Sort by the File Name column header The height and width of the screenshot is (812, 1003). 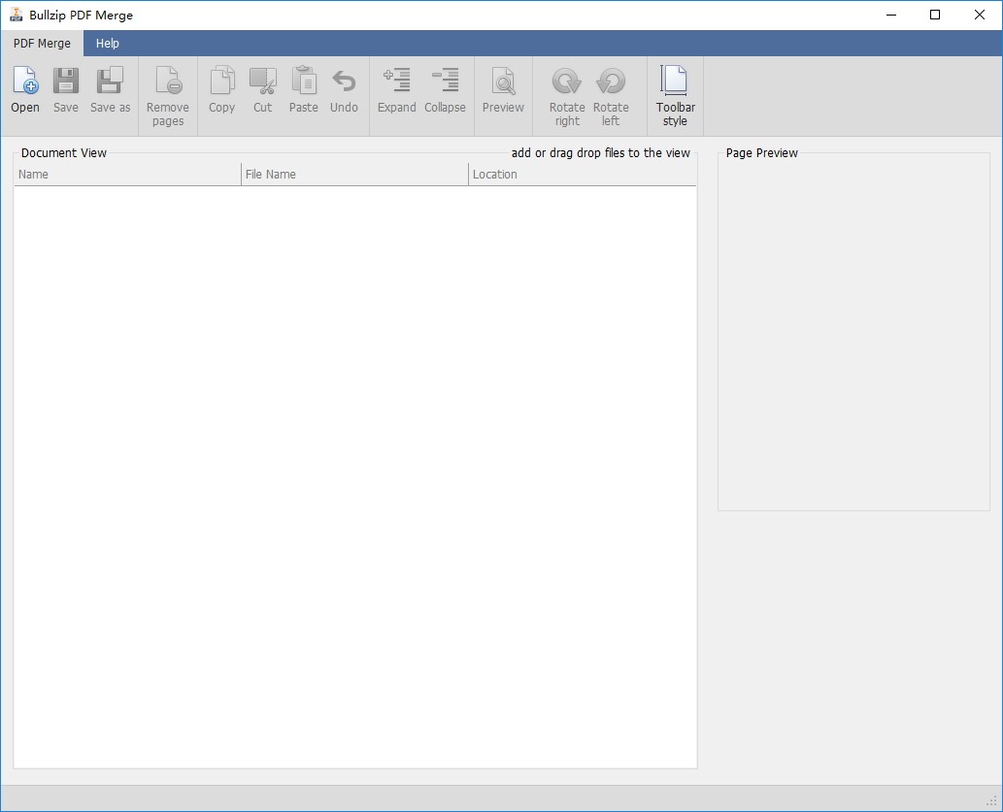pyautogui.click(x=355, y=174)
